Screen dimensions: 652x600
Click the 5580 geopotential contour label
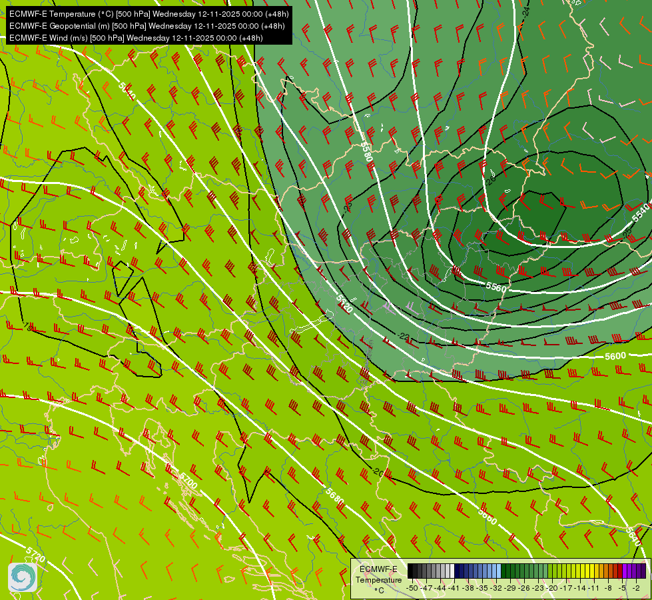point(366,152)
